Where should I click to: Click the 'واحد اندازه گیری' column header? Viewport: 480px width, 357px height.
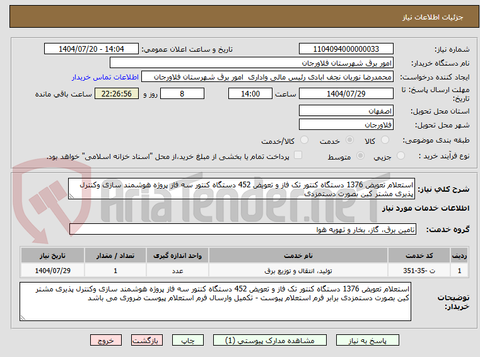[177, 255]
